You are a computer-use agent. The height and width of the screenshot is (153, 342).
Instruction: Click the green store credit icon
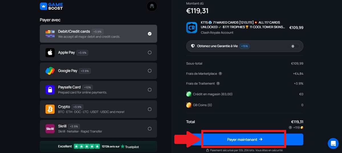189,94
